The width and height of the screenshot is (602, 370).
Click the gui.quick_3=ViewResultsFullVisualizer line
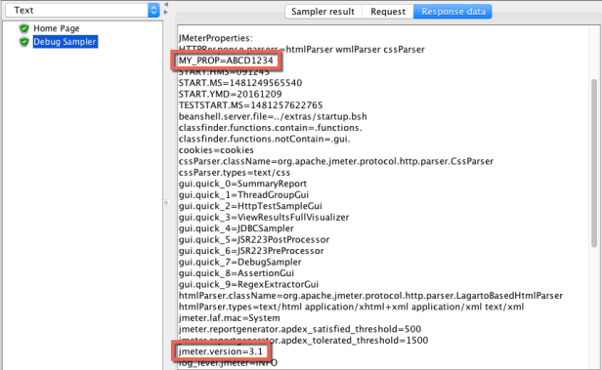pyautogui.click(x=264, y=217)
